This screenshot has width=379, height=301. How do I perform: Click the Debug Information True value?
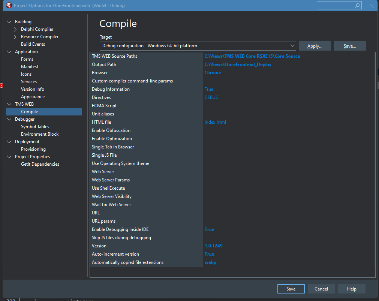209,89
